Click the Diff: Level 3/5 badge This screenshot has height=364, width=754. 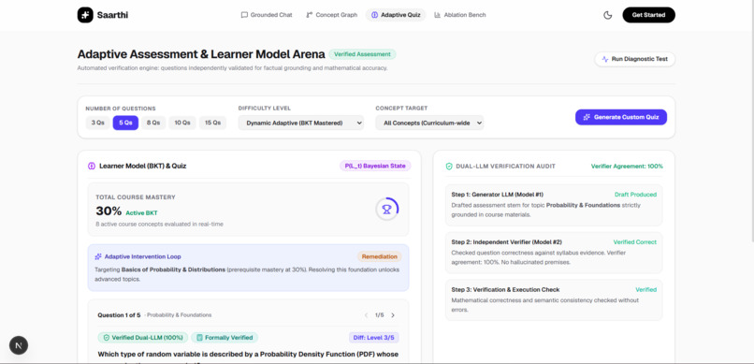click(x=373, y=338)
